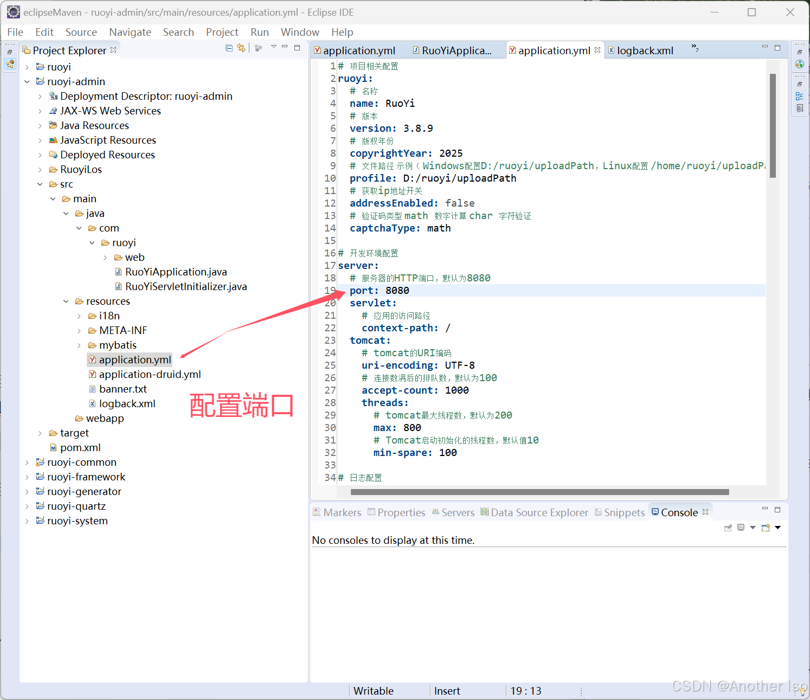Close the Project Explorer view tab
The width and height of the screenshot is (810, 700).
[x=113, y=50]
